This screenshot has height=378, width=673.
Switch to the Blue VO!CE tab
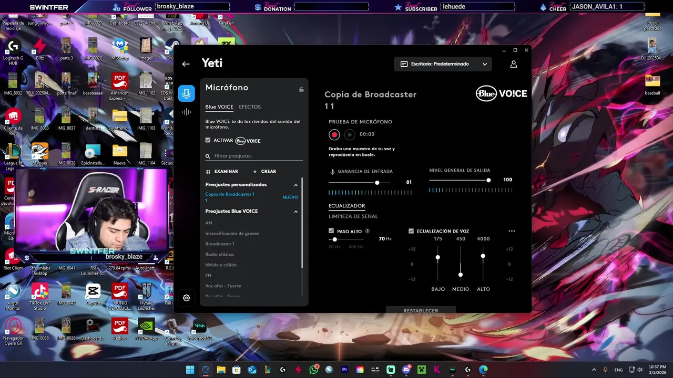219,107
